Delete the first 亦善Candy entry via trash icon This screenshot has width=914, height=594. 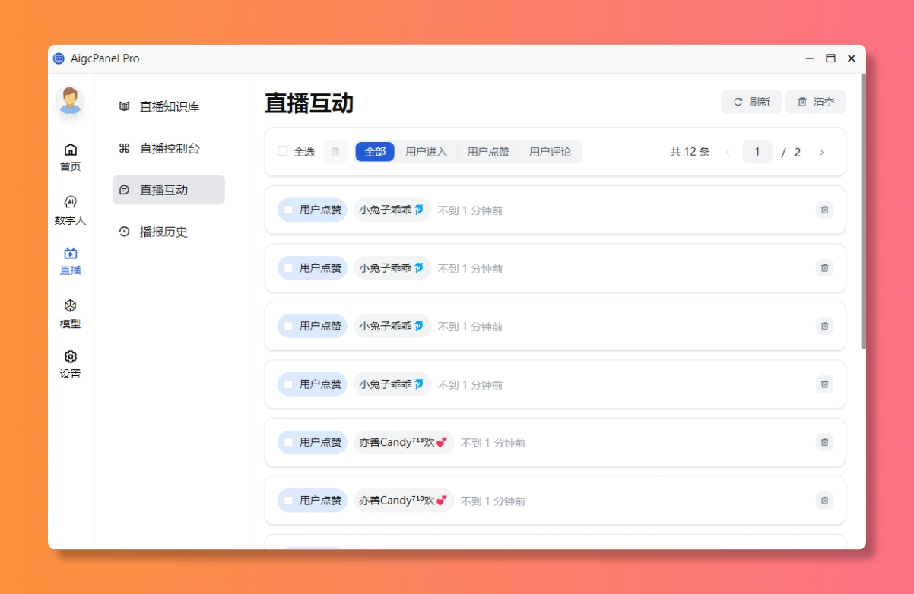click(824, 442)
